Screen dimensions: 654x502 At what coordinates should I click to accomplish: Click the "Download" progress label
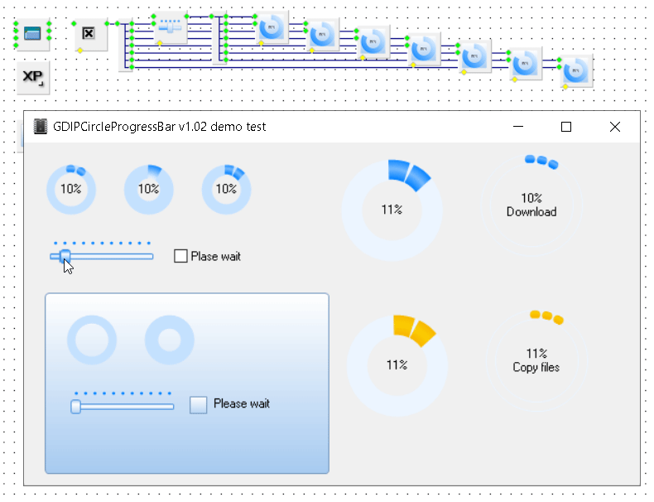click(x=531, y=212)
